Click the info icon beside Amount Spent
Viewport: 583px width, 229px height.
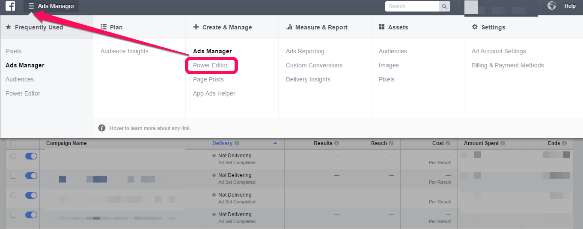(503, 143)
